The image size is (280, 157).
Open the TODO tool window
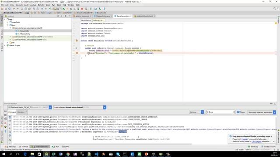(x=65, y=147)
